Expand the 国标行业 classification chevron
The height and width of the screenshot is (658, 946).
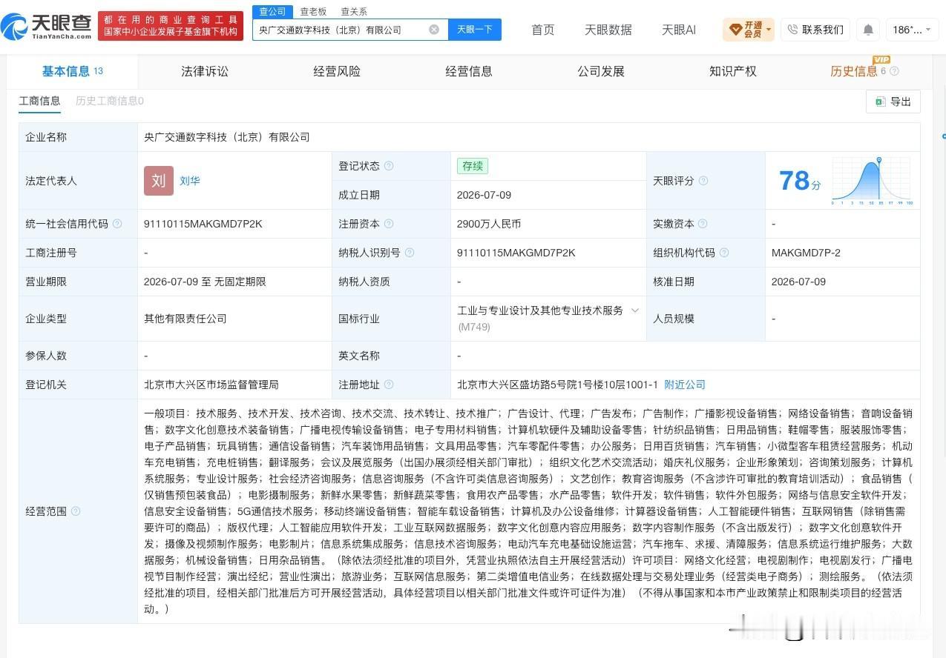(x=635, y=310)
